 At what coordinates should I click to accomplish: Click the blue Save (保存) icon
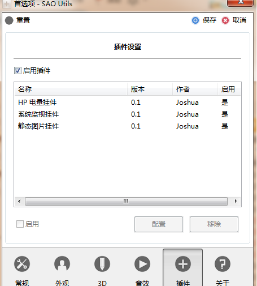195,20
